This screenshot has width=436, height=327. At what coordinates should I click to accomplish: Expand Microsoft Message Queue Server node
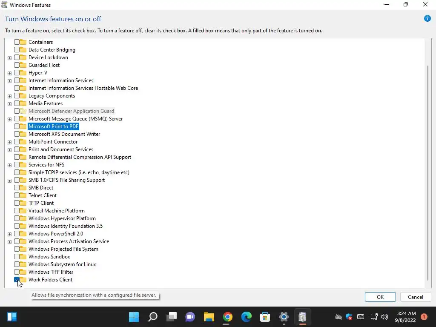pos(9,119)
